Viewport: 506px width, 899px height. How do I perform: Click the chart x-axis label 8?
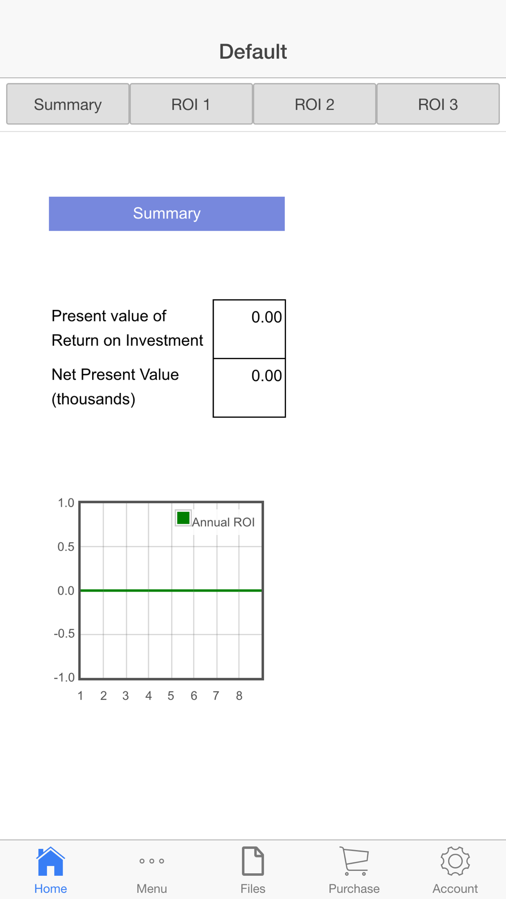click(x=239, y=696)
